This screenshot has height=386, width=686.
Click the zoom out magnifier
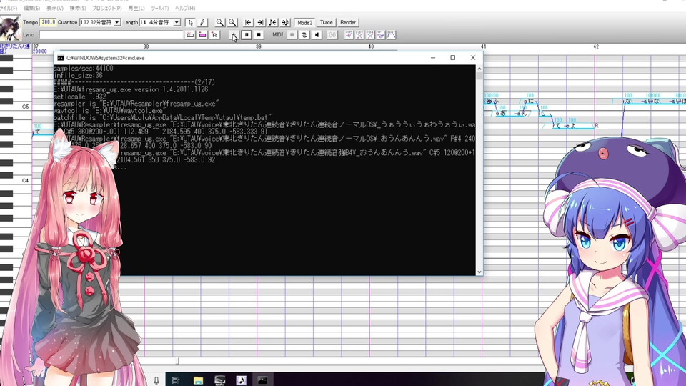tap(232, 22)
